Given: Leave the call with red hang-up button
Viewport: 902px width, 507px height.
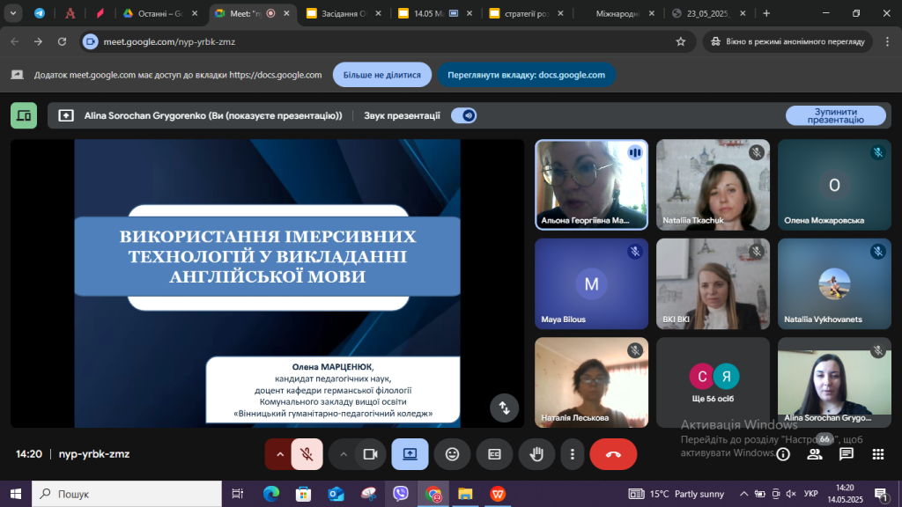Looking at the screenshot, I should (613, 454).
